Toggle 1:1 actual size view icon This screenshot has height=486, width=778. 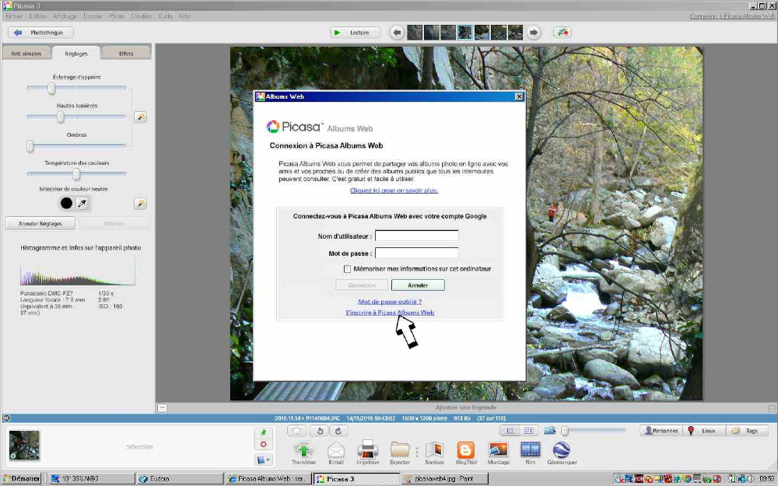point(529,431)
